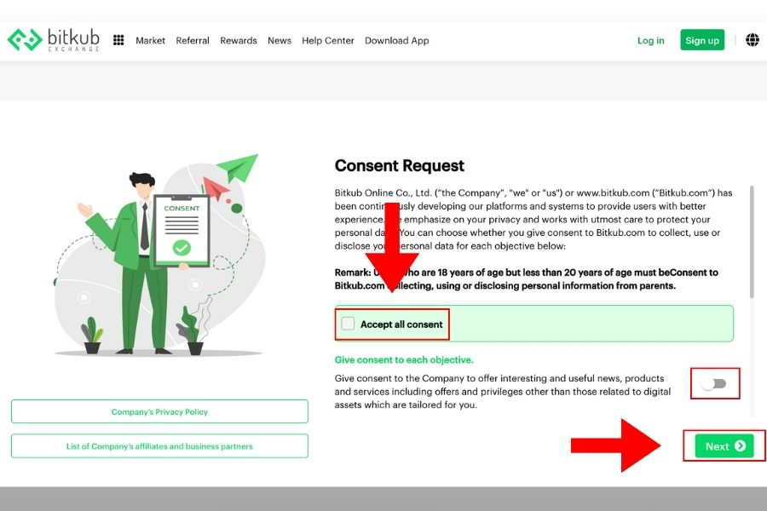Open List of Company's affiliates and business partners
Screen dimensions: 767x511
(159, 446)
